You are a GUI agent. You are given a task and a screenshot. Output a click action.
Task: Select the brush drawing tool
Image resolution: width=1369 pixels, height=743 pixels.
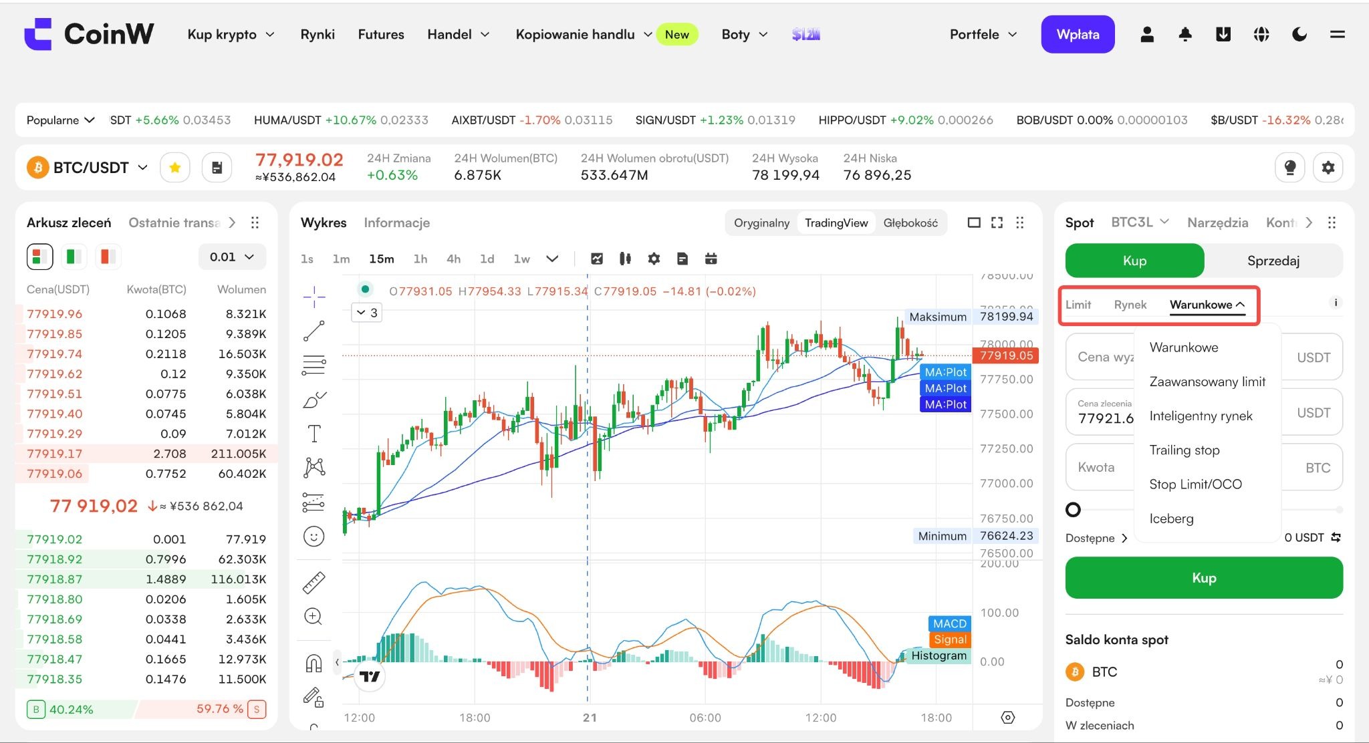tap(314, 400)
